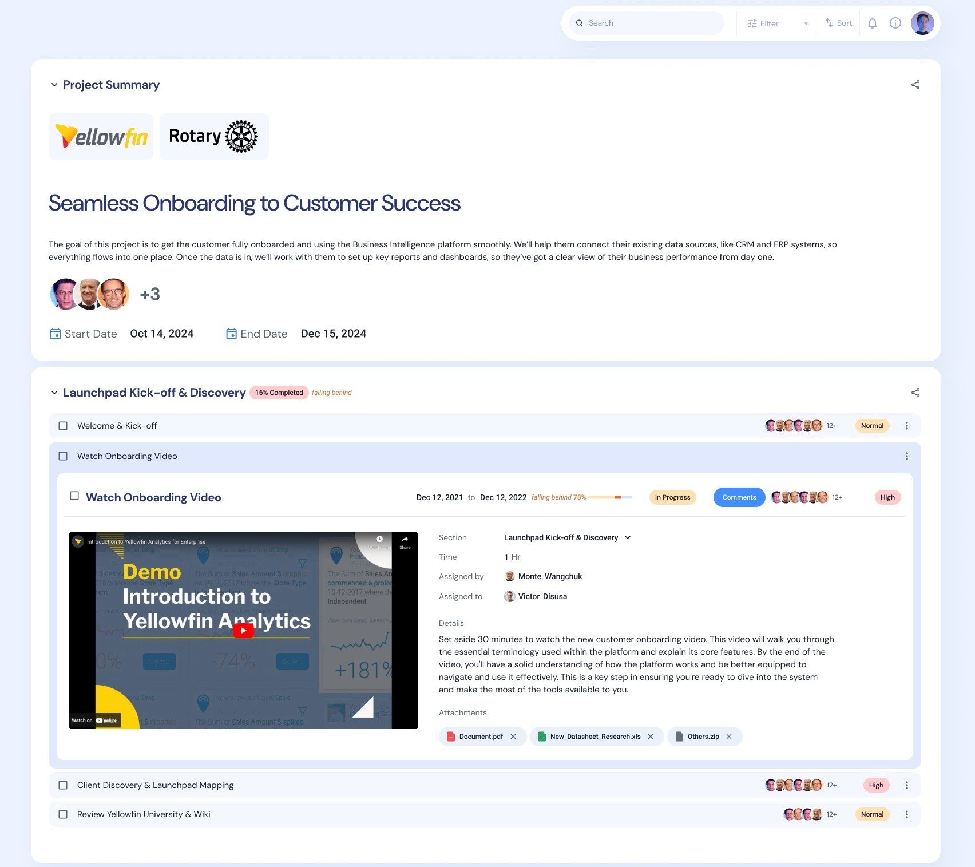Open the Filter options icon
Viewport: 975px width, 867px height.
(752, 23)
